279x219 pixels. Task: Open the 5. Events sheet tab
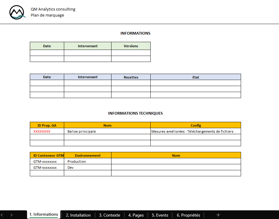[x=160, y=215]
